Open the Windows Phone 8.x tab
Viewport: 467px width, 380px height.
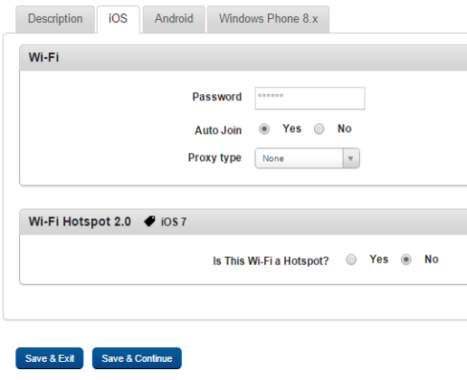[x=268, y=19]
